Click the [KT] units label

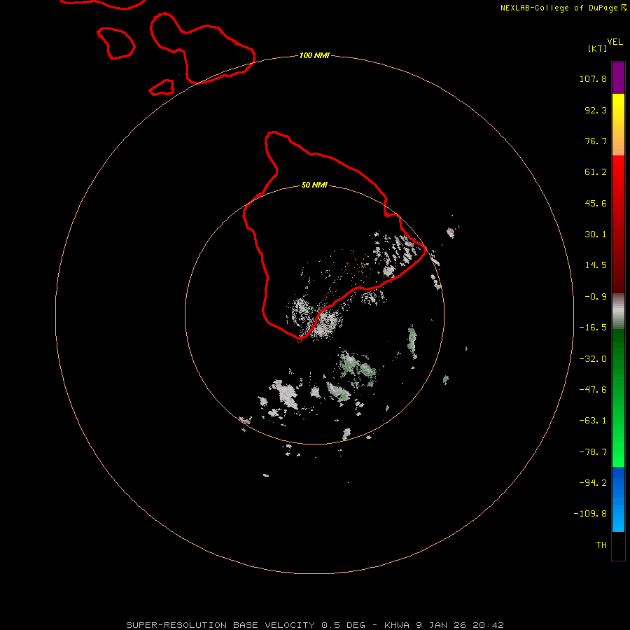point(597,48)
